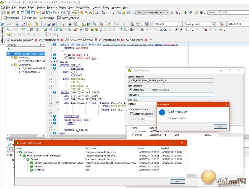Click the blue save-all disk icon

[54, 24]
